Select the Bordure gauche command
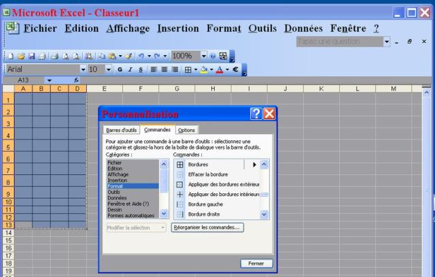This screenshot has width=435, height=277. tap(217, 204)
